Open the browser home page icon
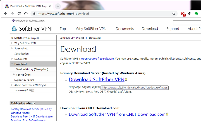 click(x=26, y=14)
